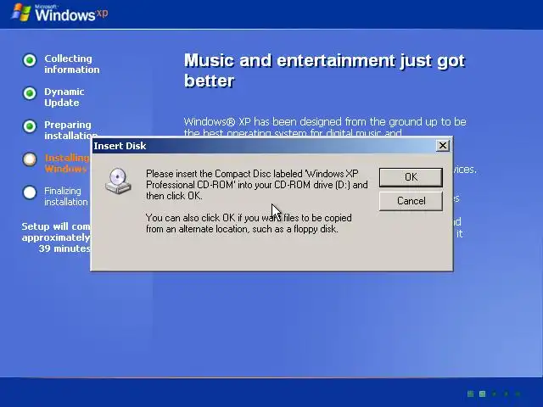Viewport: 543px width, 407px height.
Task: Select the Installing Windows step indicator
Action: 30,159
